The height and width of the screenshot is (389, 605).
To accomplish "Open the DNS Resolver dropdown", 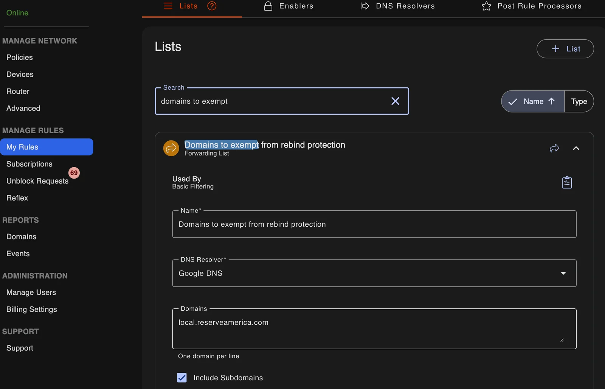I will 374,273.
